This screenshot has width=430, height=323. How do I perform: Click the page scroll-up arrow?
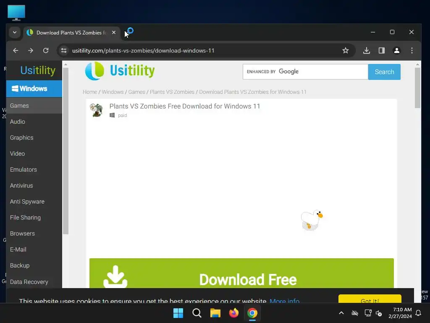click(x=417, y=64)
